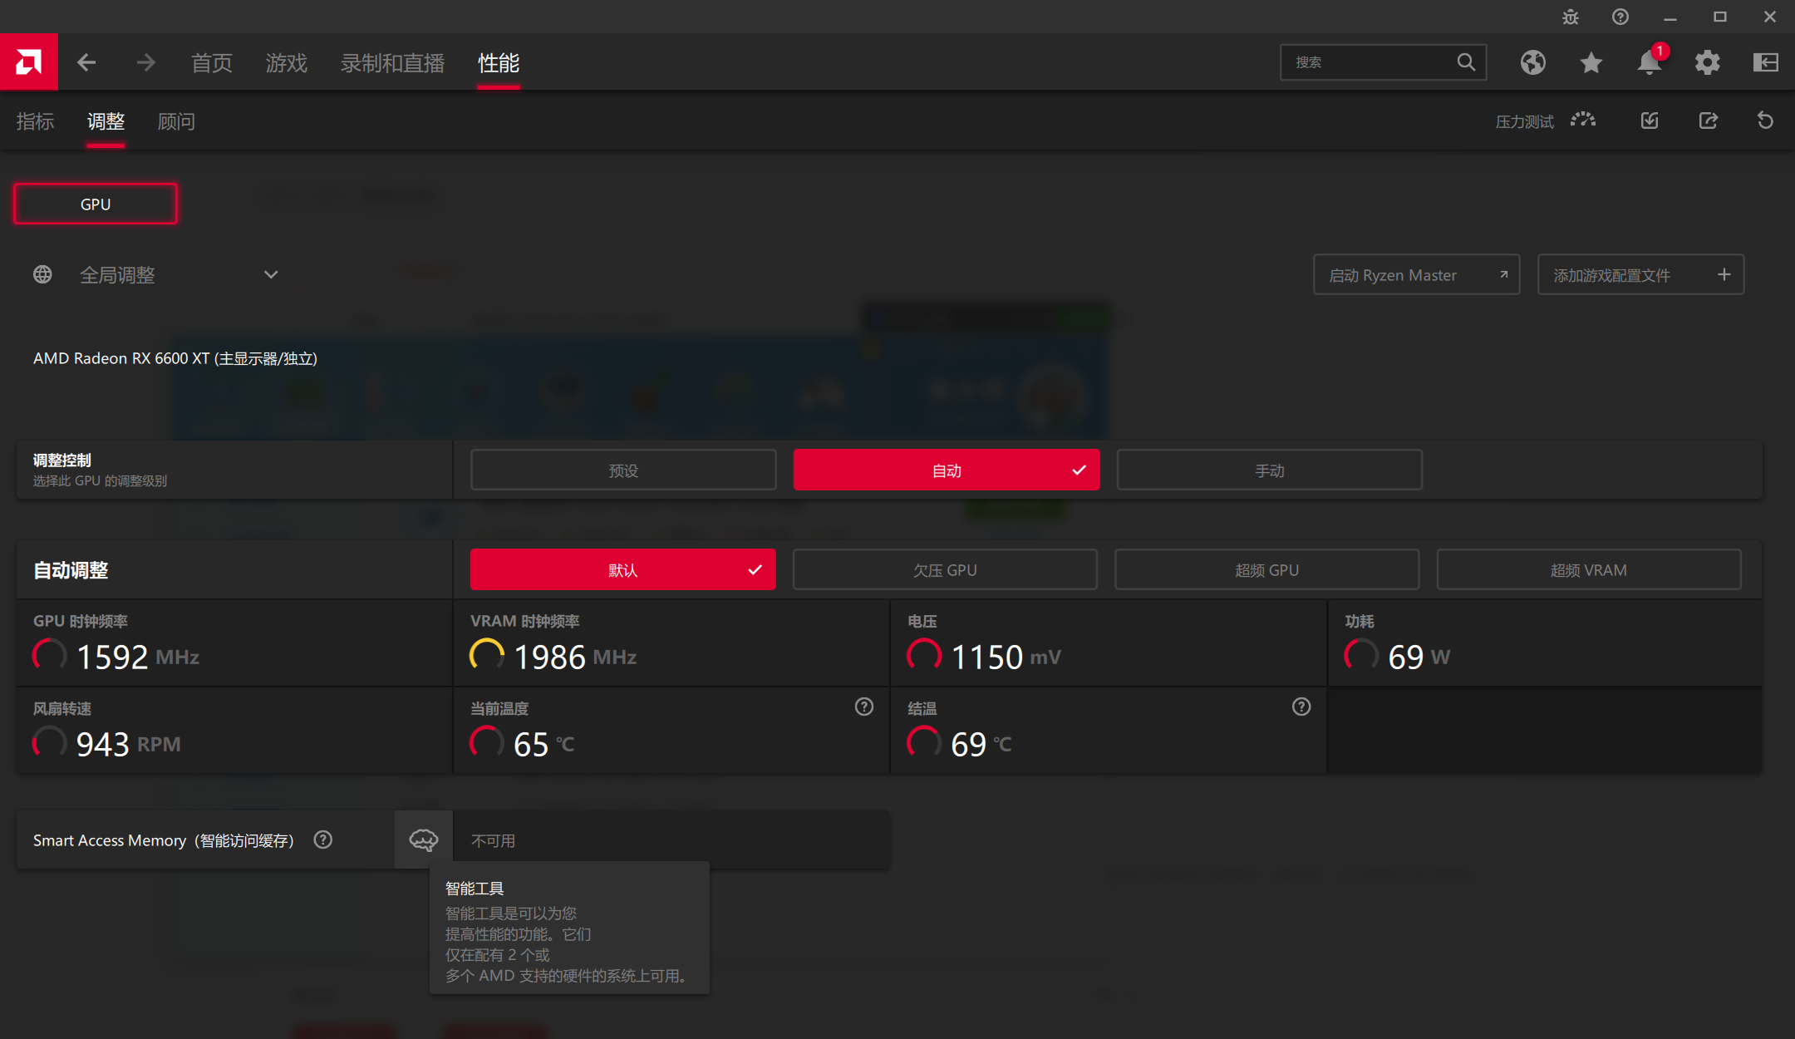
Task: Open notifications bell icon
Action: [1650, 62]
